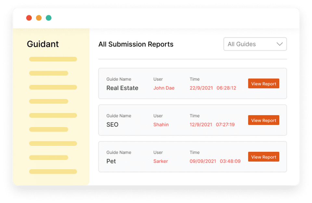
Task: Click the Guidant logo in the sidebar
Action: point(43,44)
